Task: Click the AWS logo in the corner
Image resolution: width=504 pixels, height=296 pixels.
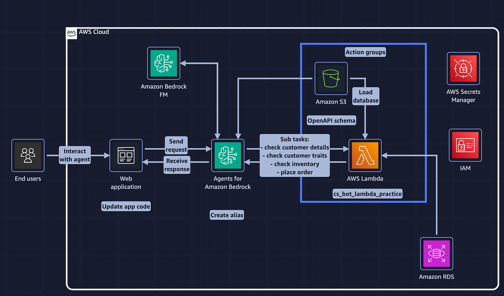Action: pyautogui.click(x=71, y=34)
